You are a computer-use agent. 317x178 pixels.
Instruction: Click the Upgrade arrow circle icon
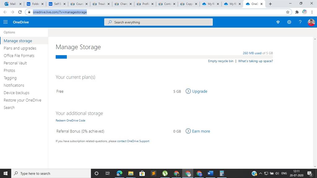188,91
